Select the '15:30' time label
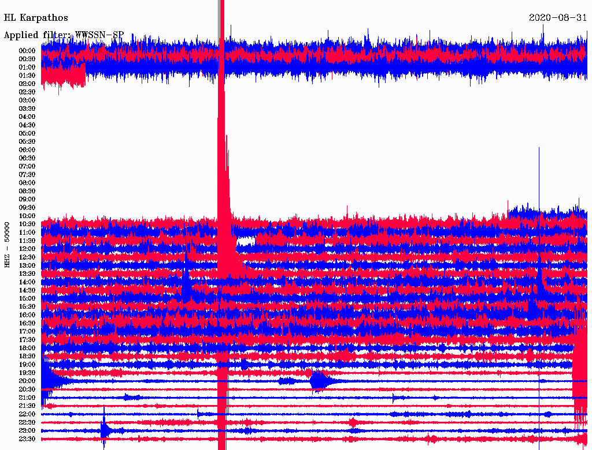The image size is (592, 450). click(x=27, y=307)
